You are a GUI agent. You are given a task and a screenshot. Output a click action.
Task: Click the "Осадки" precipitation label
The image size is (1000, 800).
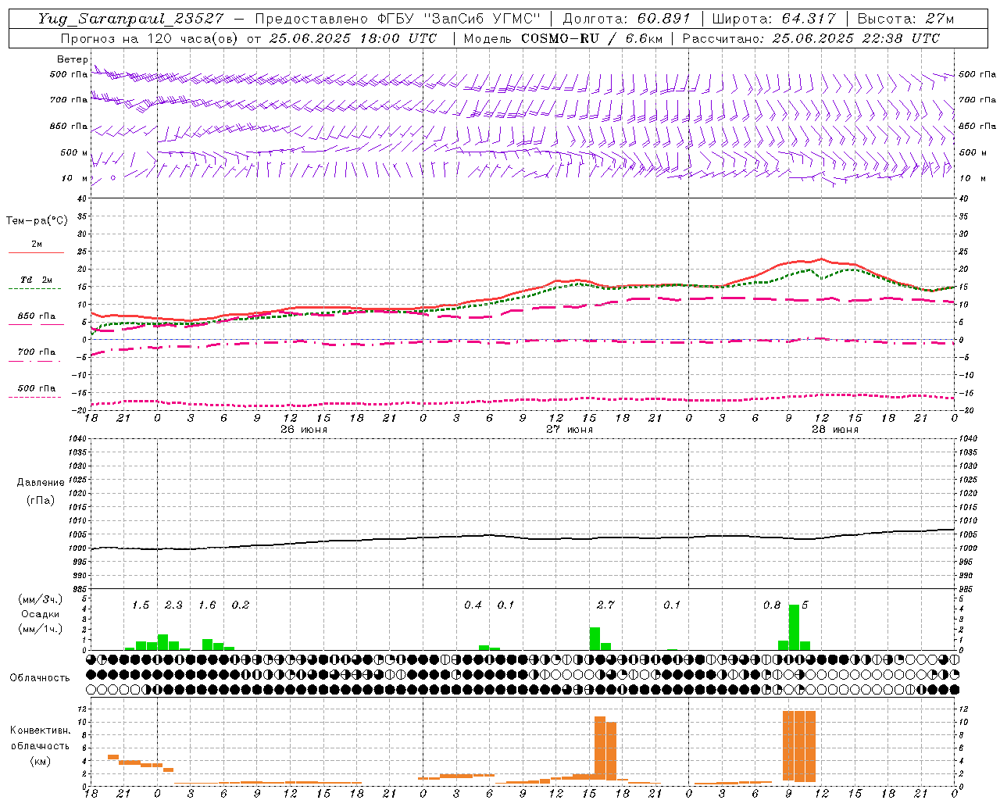(41, 614)
